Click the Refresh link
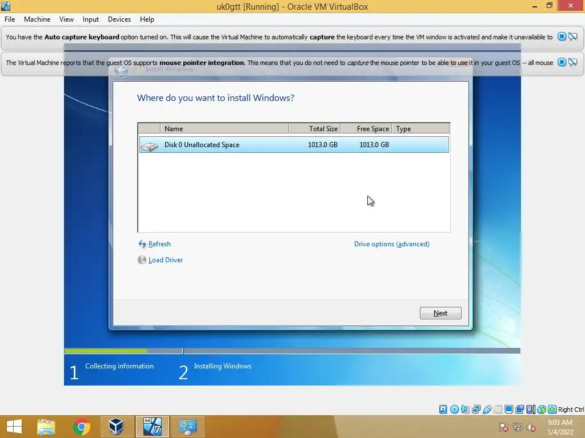This screenshot has width=585, height=438. tap(159, 244)
